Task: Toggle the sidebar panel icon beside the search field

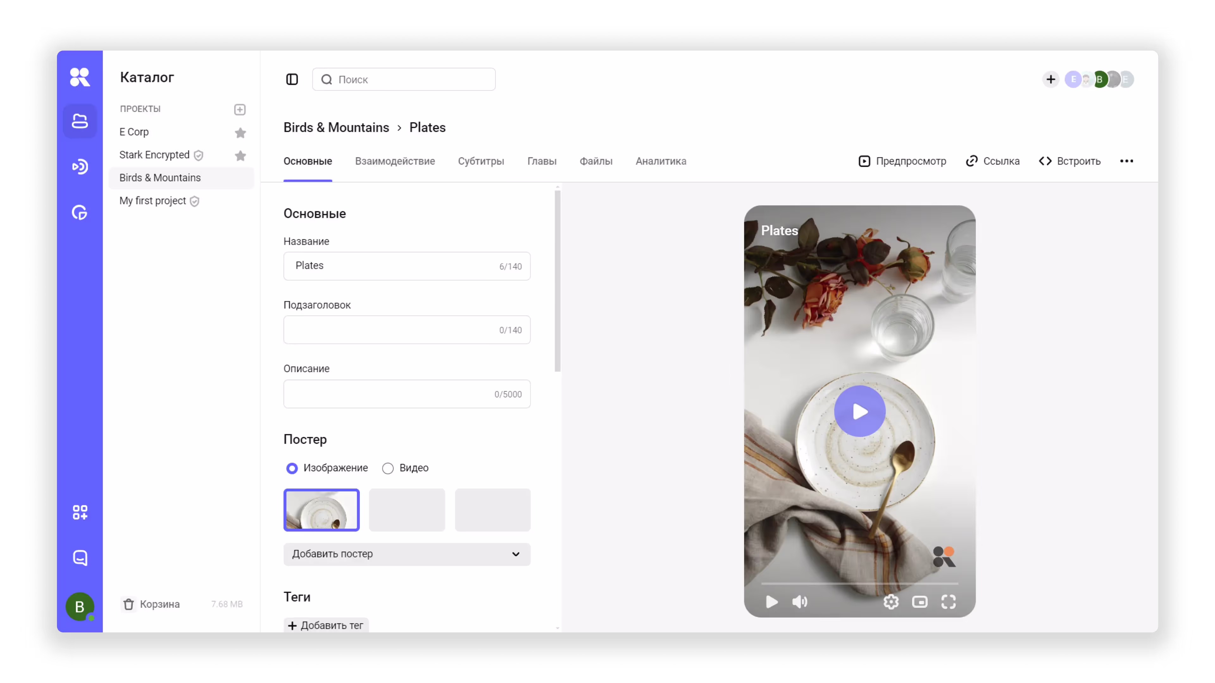Action: (292, 79)
